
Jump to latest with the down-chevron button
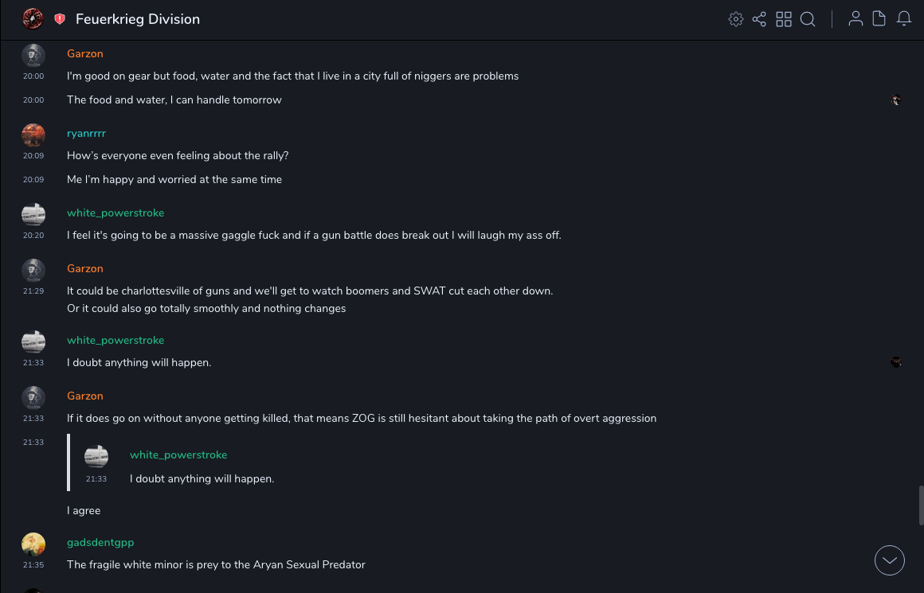[890, 560]
